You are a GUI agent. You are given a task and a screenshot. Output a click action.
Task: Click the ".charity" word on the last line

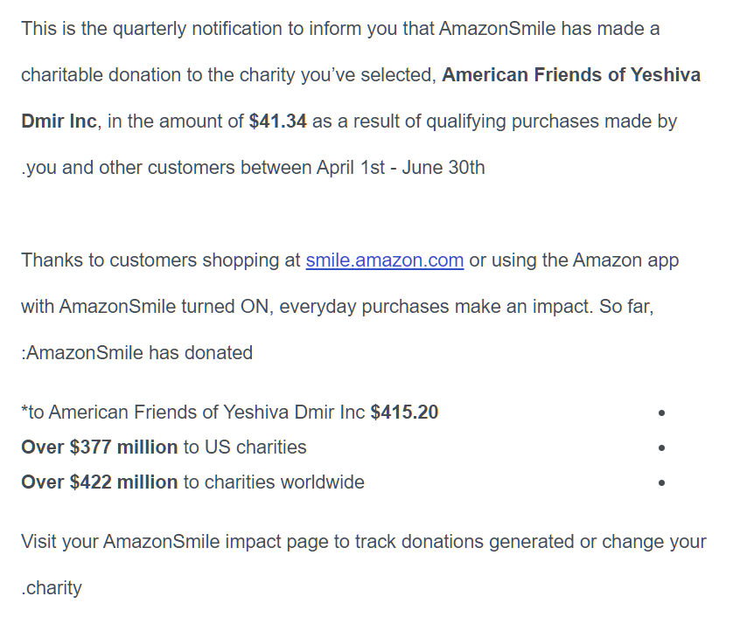click(52, 588)
